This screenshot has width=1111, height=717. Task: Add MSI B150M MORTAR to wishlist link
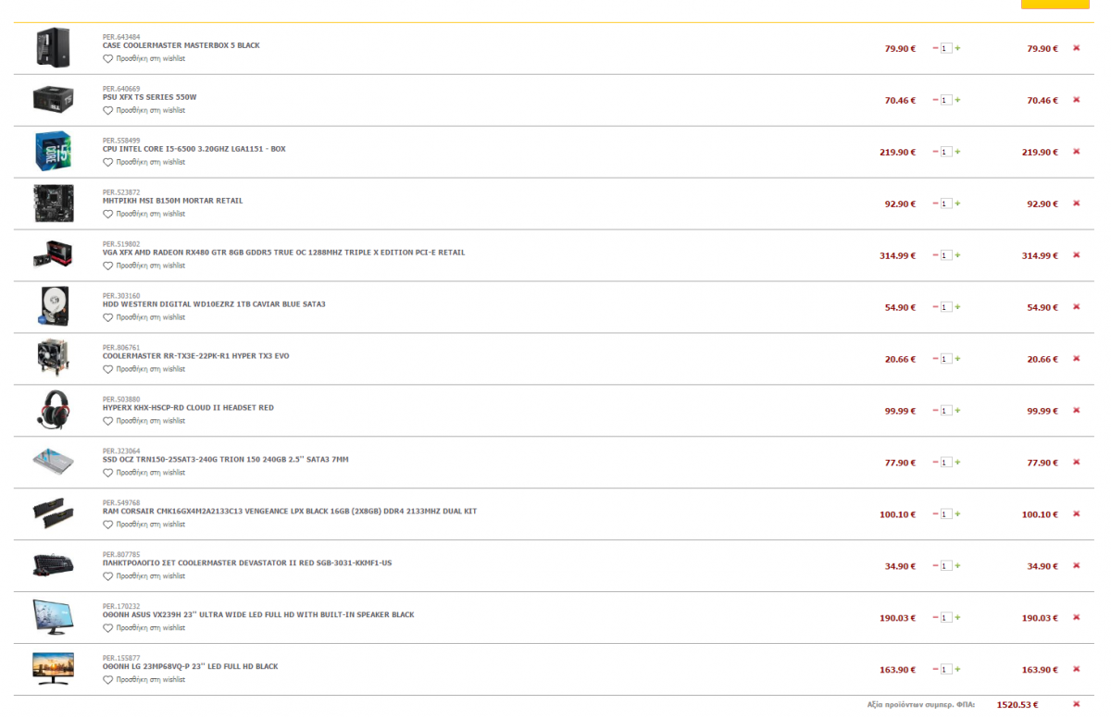pos(151,214)
